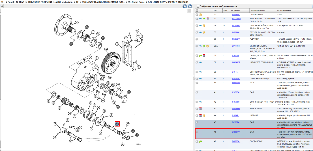Image resolution: width=313 pixels, height=151 pixels.
Task: Click the package icon in row 32
Action: click(x=200, y=15)
